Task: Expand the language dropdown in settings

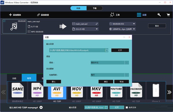Action: coord(127,63)
